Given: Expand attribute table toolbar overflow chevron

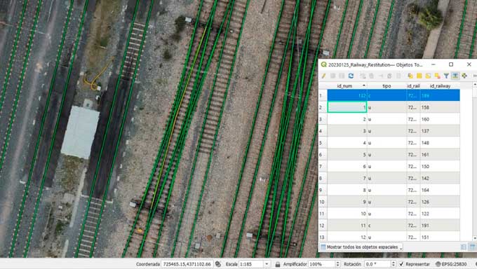Looking at the screenshot, I should tap(475, 76).
